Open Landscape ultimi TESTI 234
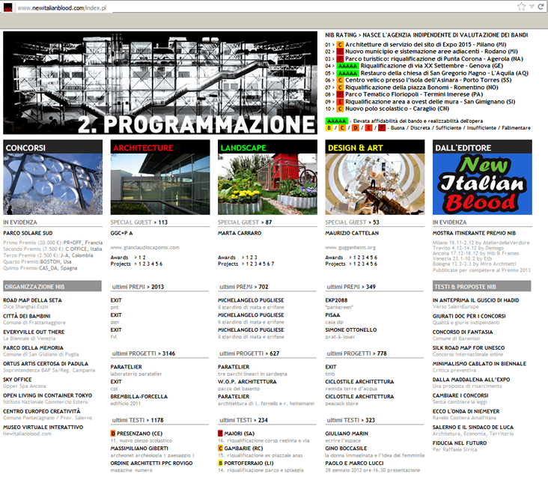548x483 pixels. pos(243,420)
